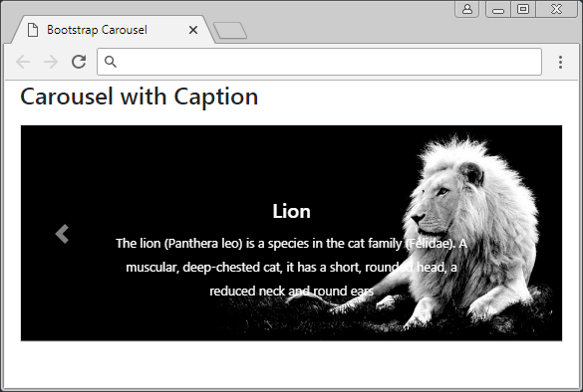Maximize the browser window
The height and width of the screenshot is (392, 583).
[523, 9]
